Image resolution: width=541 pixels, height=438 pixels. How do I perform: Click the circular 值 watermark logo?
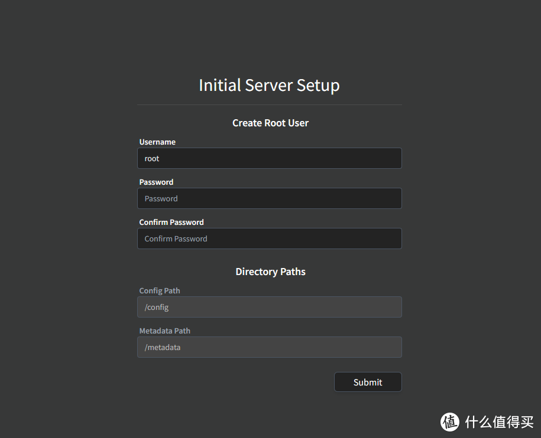pyautogui.click(x=450, y=421)
